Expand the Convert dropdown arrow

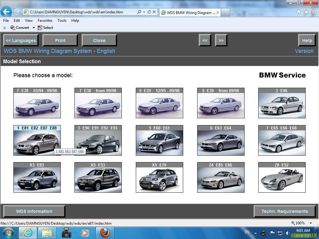click(x=34, y=28)
